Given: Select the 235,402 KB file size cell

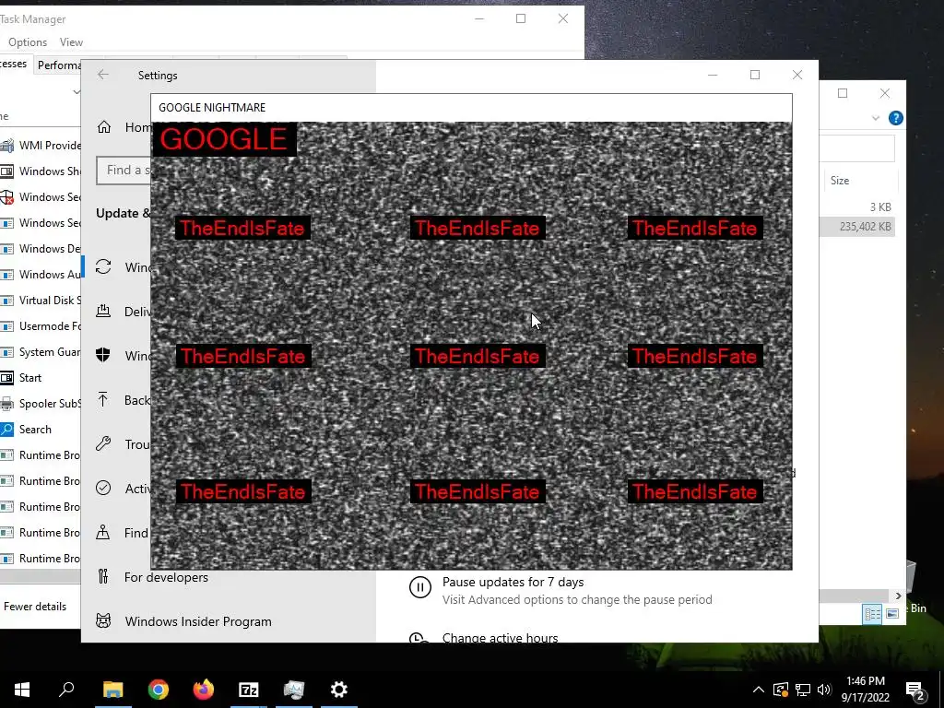Looking at the screenshot, I should coord(865,227).
